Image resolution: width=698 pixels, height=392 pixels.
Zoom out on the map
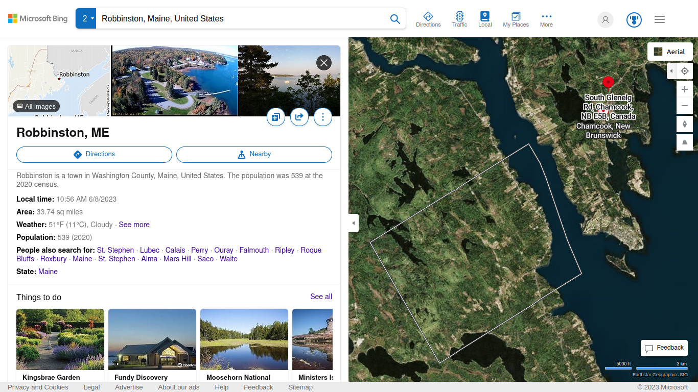tap(685, 106)
